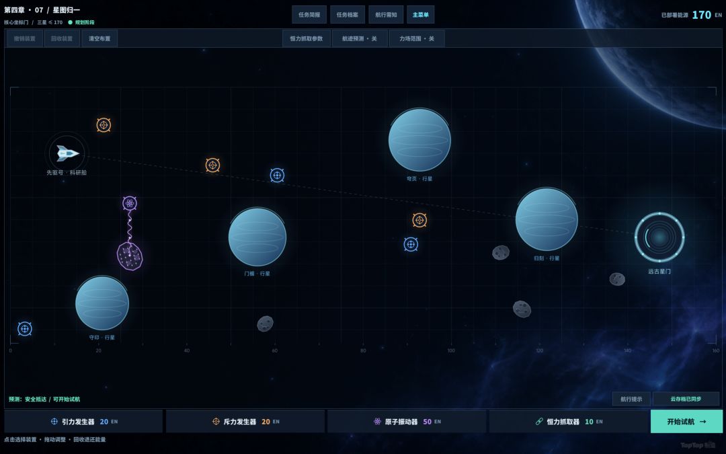
Task: Show the 航行提示 navigation hint
Action: coord(631,399)
